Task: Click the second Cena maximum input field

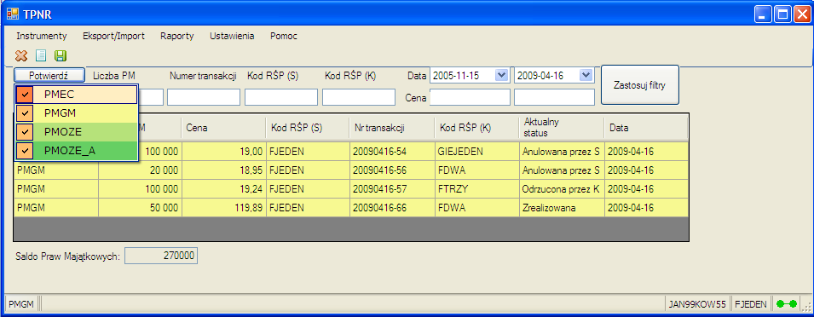Action: pos(554,97)
